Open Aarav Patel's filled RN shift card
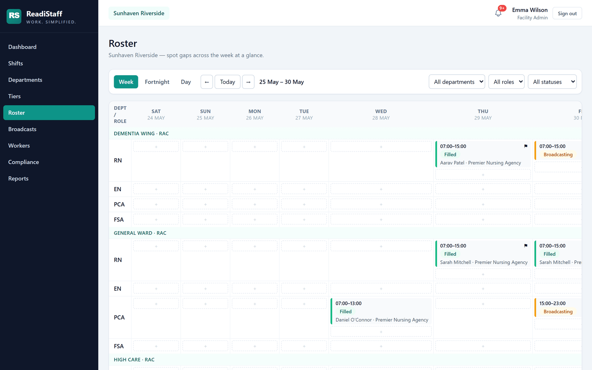592x370 pixels. [483, 154]
